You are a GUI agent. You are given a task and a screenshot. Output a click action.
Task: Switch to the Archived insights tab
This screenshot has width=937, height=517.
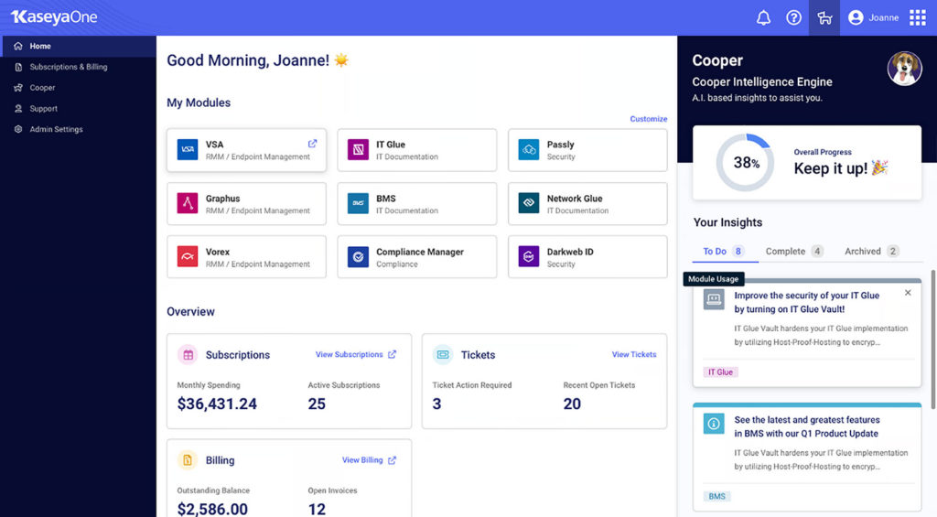[x=872, y=251]
